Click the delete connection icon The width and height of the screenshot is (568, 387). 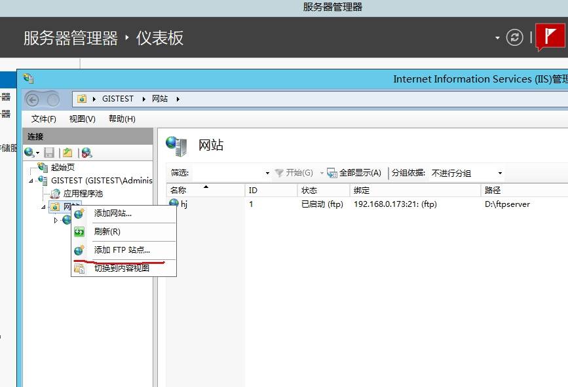(x=87, y=153)
